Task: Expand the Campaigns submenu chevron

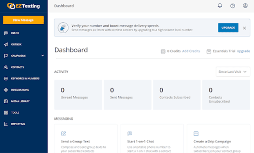Action: [43, 56]
